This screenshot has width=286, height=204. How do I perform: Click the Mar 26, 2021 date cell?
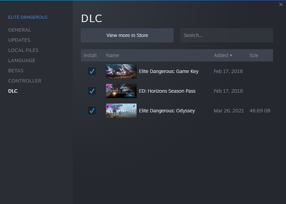coord(229,111)
